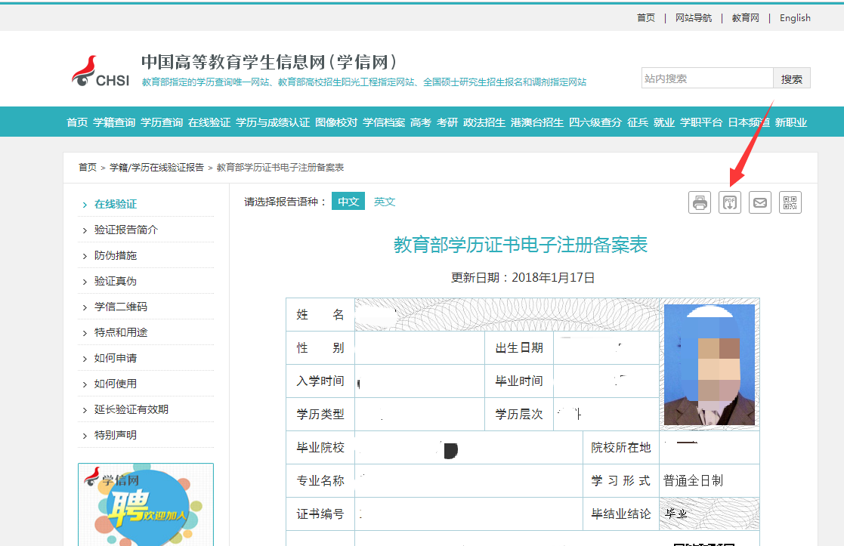Viewport: 844px width, 546px height.
Task: Click the student ID photo
Action: pos(710,365)
